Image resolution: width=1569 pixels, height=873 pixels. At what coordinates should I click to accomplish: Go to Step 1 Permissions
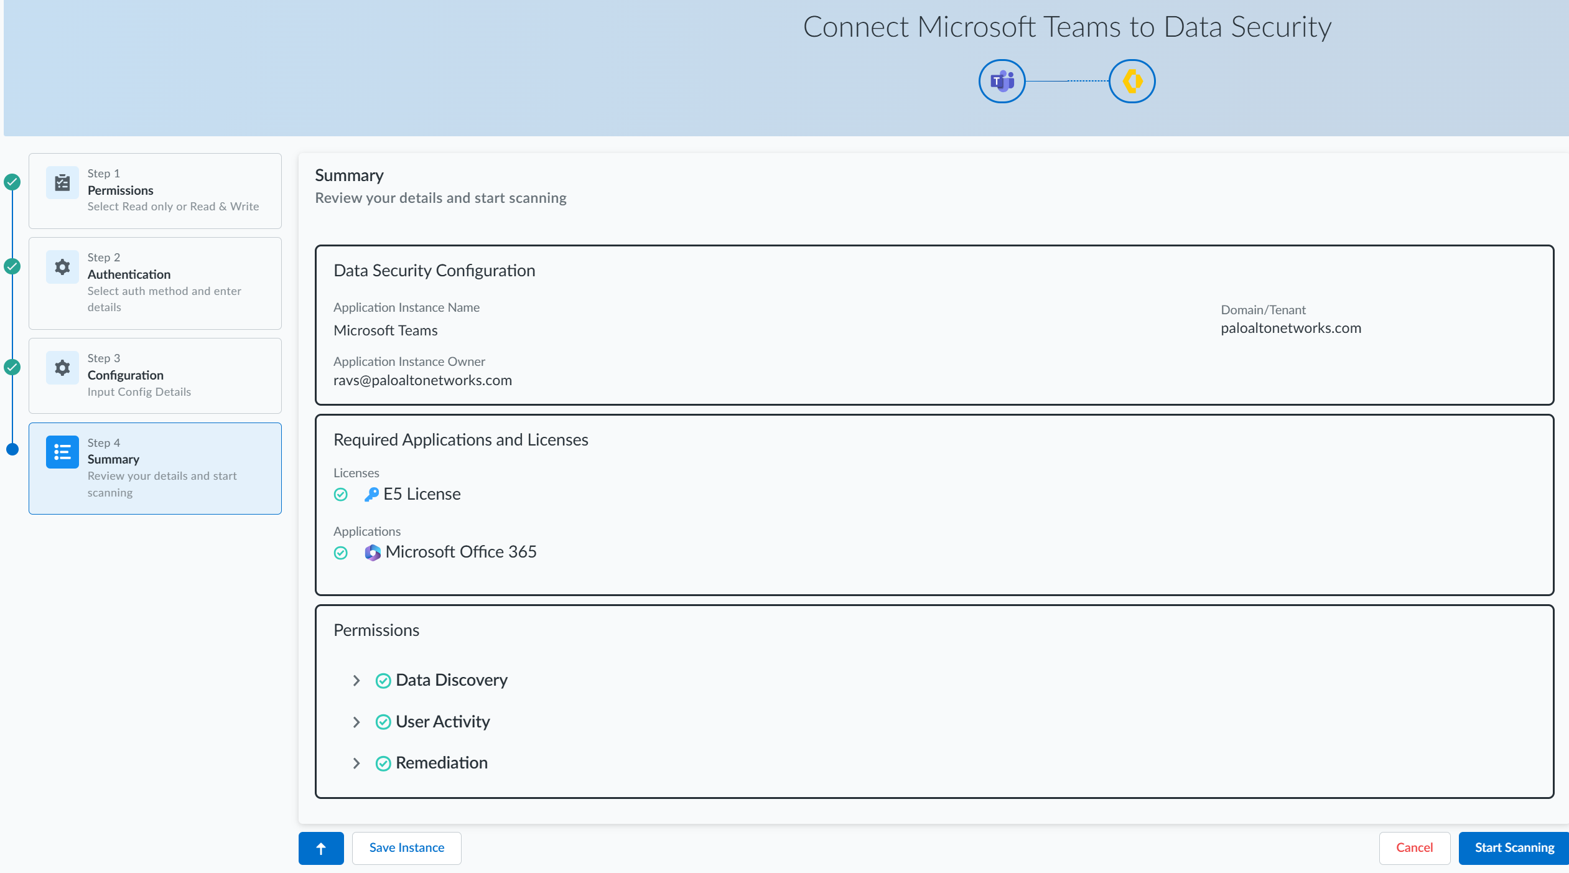(x=156, y=190)
